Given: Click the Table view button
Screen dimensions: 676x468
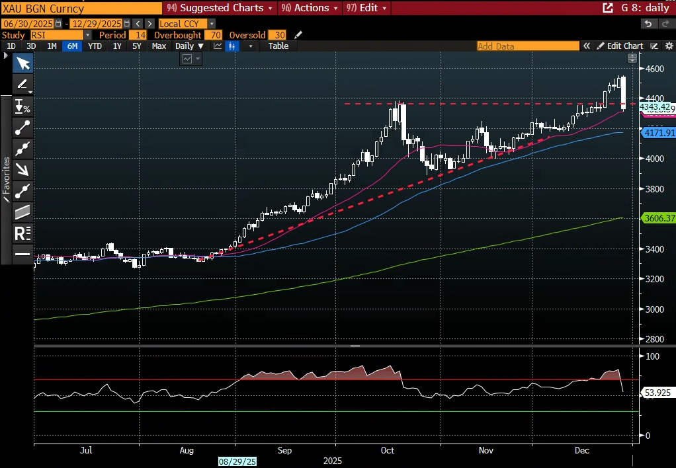Looking at the screenshot, I should 278,46.
